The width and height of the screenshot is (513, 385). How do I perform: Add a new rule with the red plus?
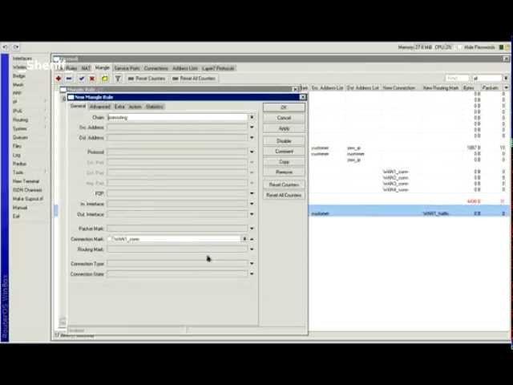(59, 79)
